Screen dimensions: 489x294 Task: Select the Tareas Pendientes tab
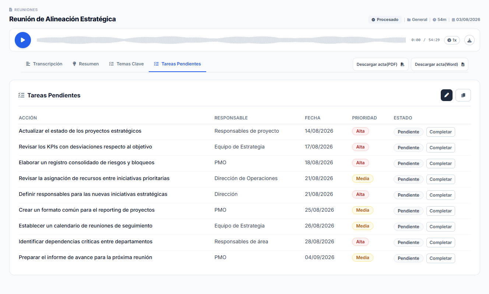coord(177,64)
